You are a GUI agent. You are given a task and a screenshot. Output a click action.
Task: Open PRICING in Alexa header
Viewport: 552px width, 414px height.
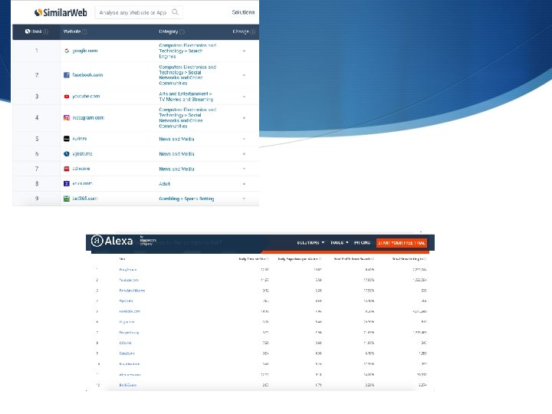coord(362,242)
